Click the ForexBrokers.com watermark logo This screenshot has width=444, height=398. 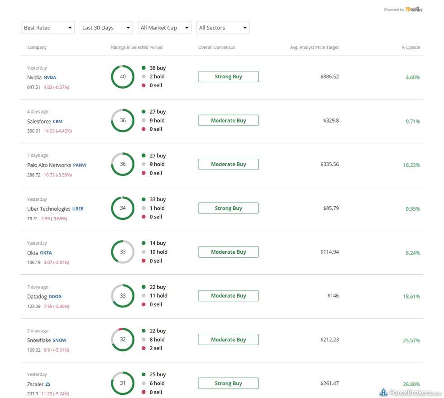pyautogui.click(x=410, y=393)
